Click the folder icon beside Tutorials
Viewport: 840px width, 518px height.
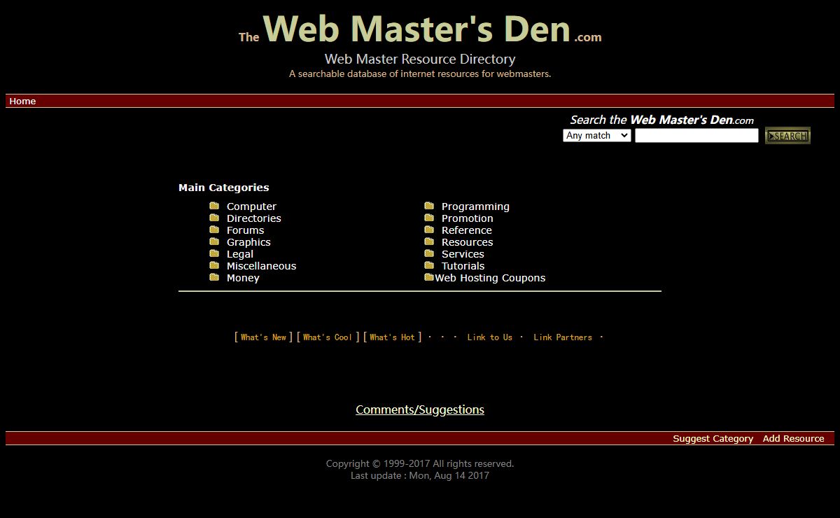[429, 265]
